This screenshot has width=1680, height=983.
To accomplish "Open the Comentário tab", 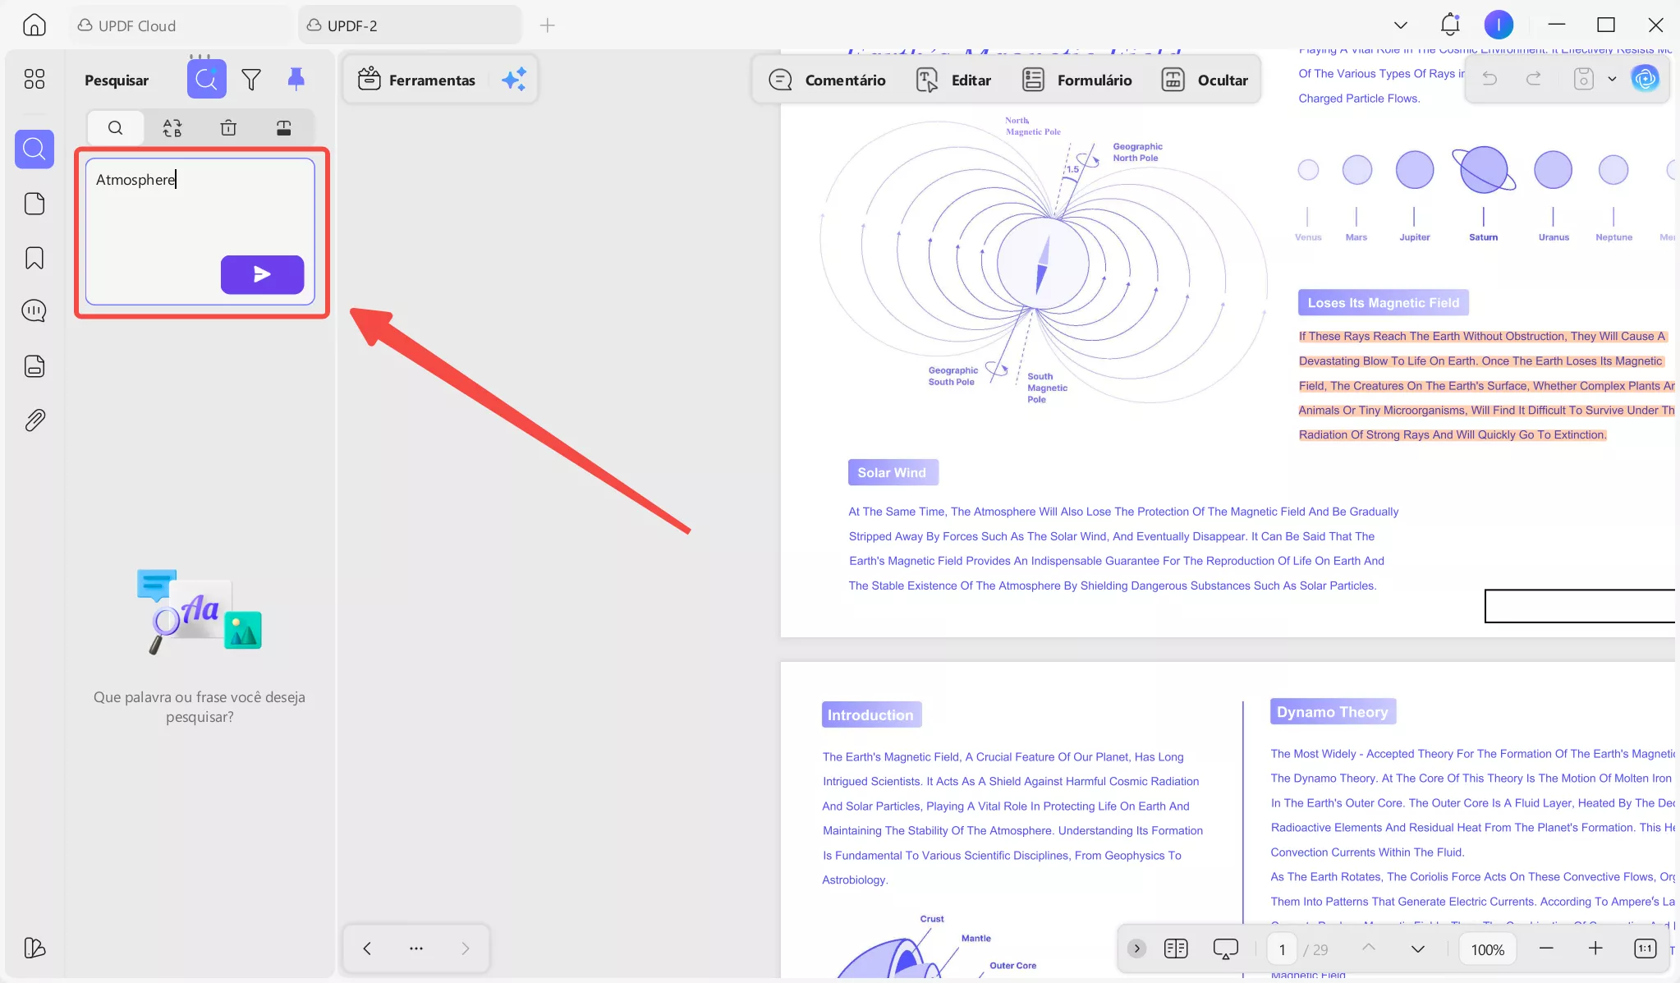I will [x=828, y=80].
